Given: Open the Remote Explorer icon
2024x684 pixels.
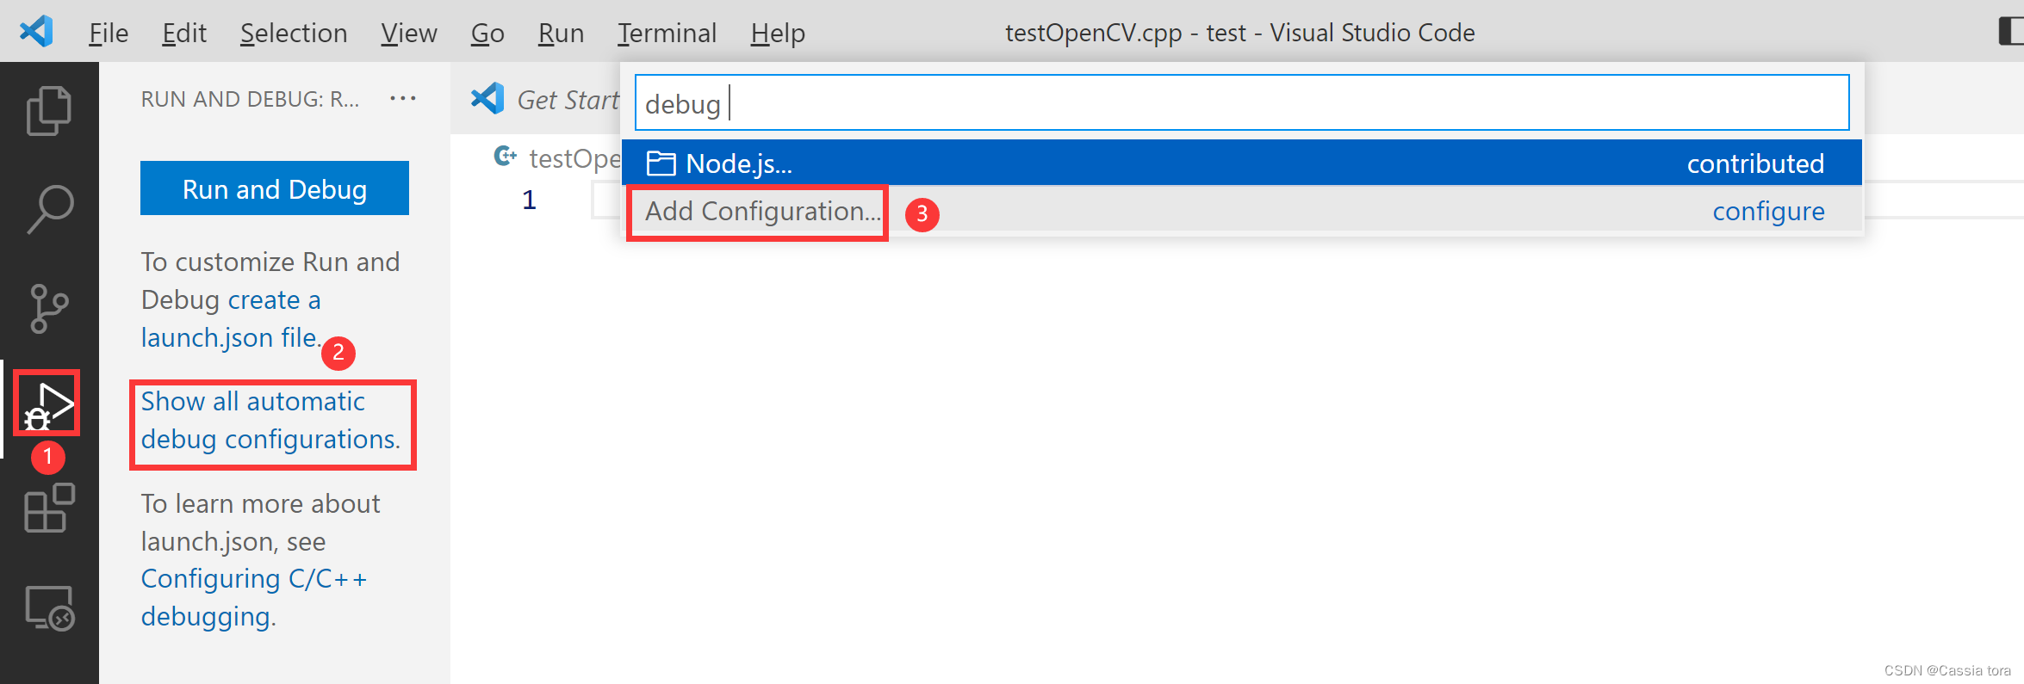Looking at the screenshot, I should [x=49, y=608].
